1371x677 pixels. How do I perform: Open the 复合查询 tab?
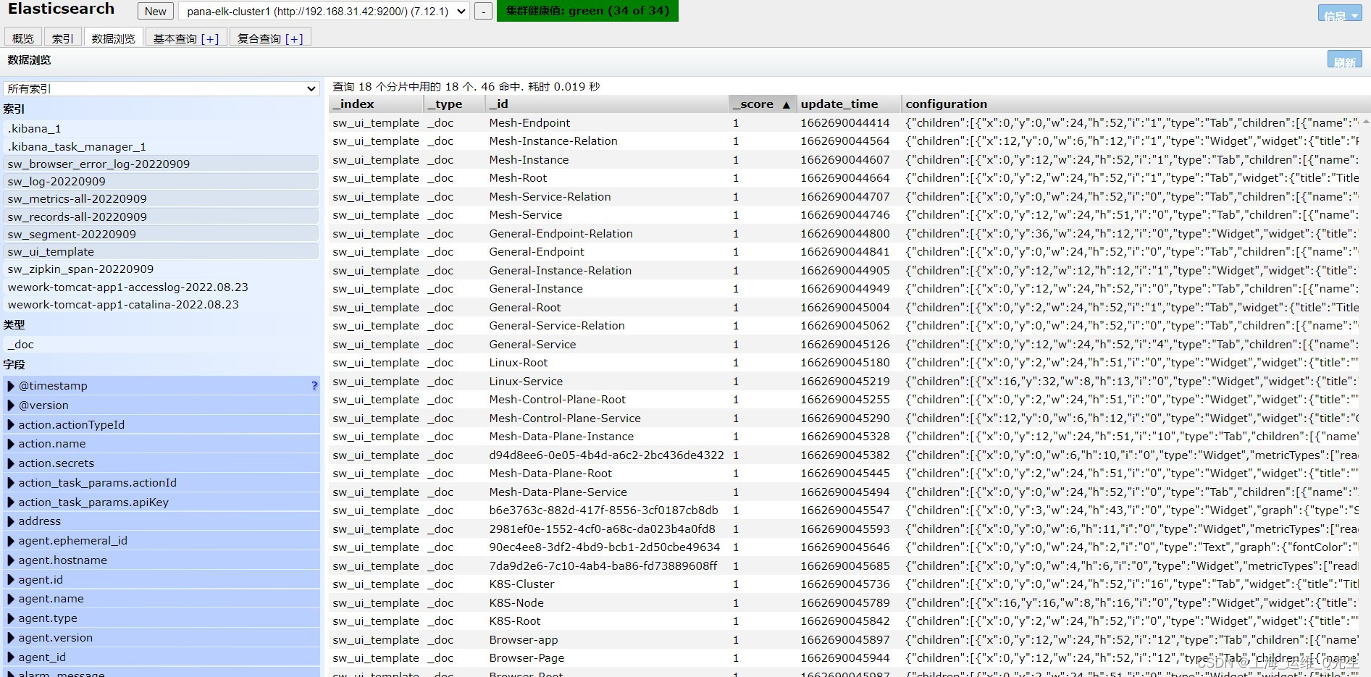point(270,38)
